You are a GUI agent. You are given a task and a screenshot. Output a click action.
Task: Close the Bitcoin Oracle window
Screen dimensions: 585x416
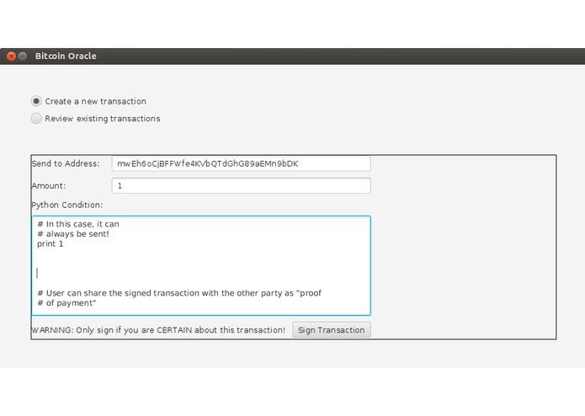[11, 56]
